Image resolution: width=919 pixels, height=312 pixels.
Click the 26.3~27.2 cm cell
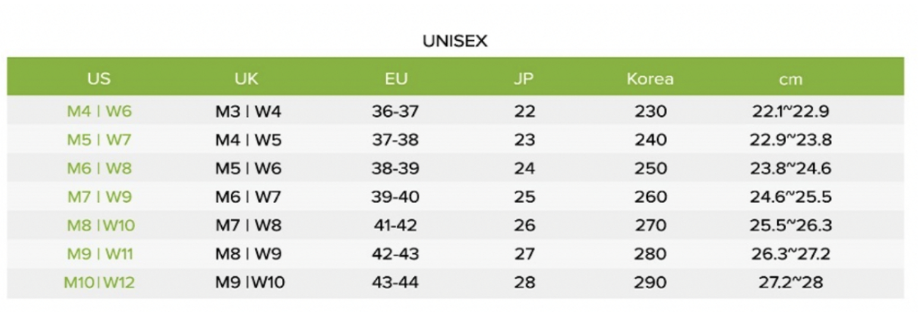pyautogui.click(x=790, y=254)
